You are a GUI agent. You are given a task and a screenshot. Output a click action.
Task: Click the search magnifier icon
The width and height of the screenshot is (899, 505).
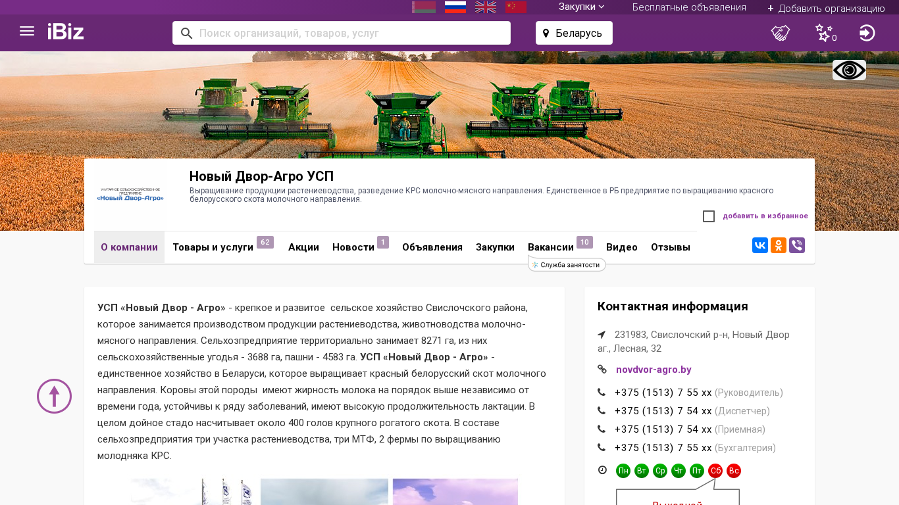[x=186, y=33]
